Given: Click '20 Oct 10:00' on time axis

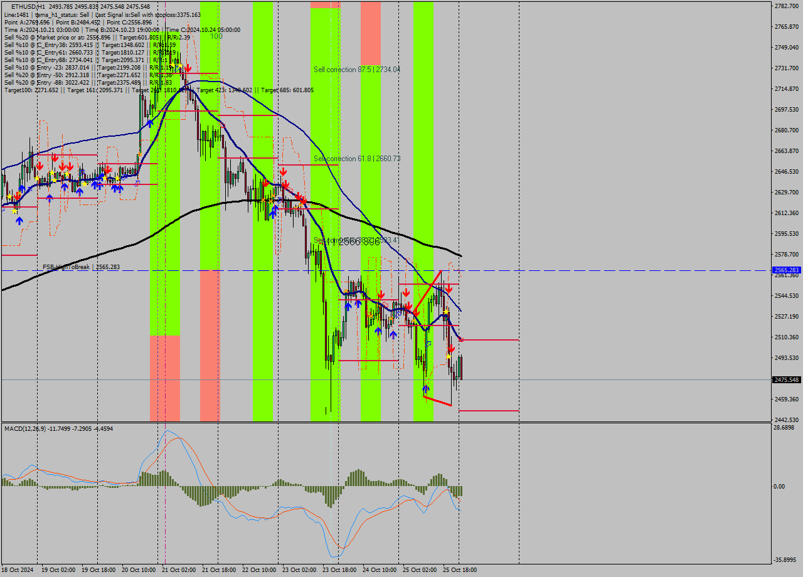Looking at the screenshot, I should (139, 570).
